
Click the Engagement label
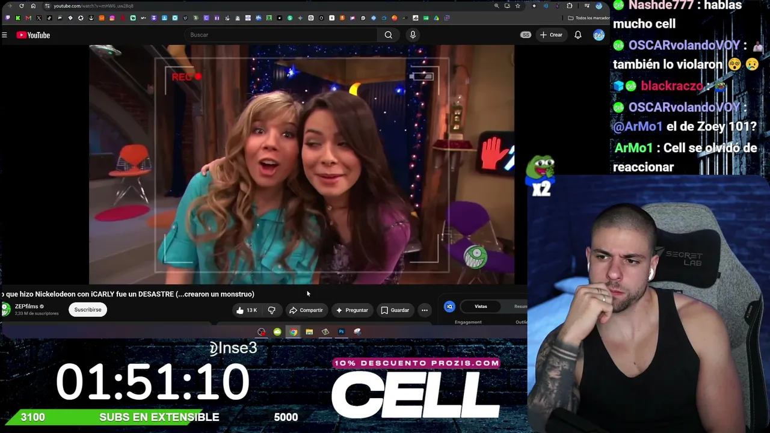468,322
